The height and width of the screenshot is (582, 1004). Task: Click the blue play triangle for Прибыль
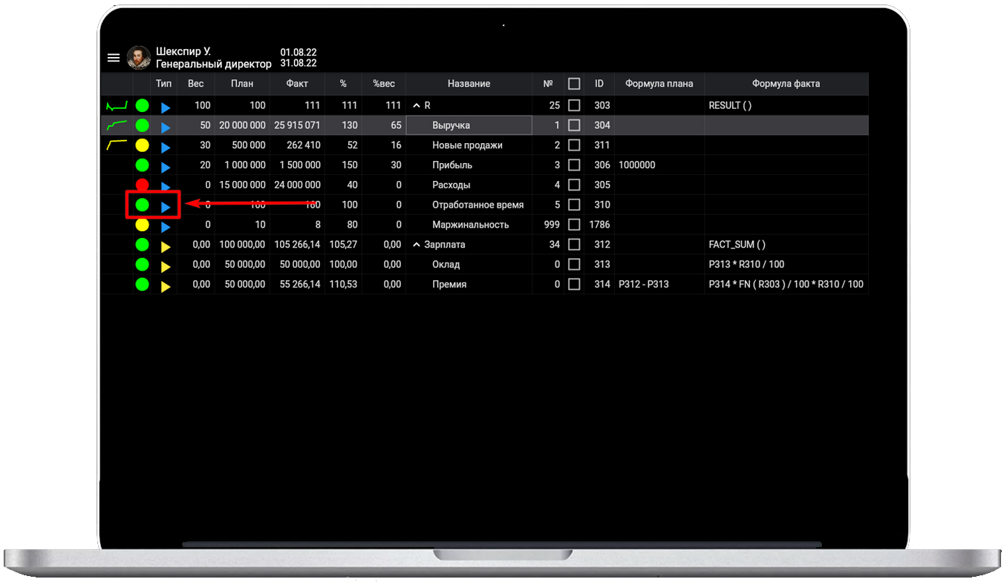pos(166,166)
